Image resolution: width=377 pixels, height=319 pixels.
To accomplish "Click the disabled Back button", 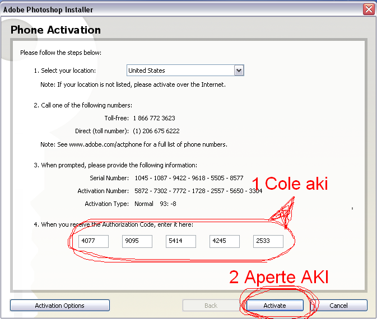I will coord(211,306).
